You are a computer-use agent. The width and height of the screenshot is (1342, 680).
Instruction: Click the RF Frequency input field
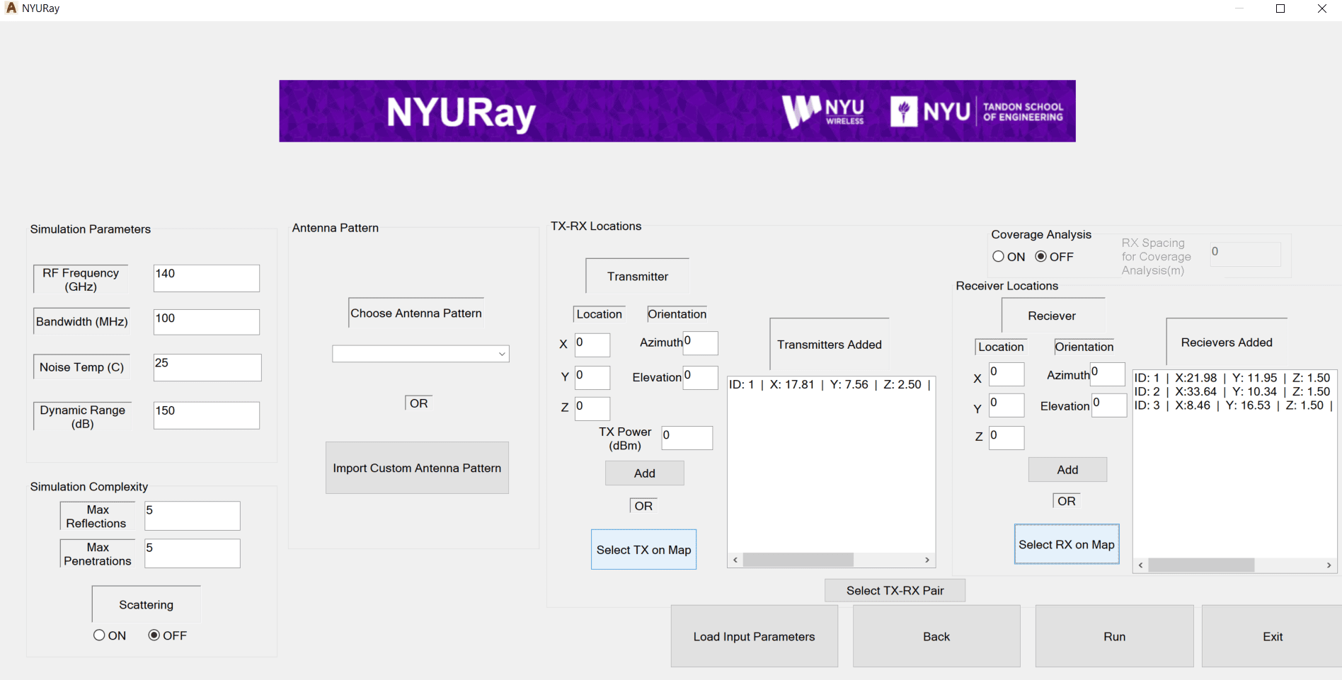[206, 278]
